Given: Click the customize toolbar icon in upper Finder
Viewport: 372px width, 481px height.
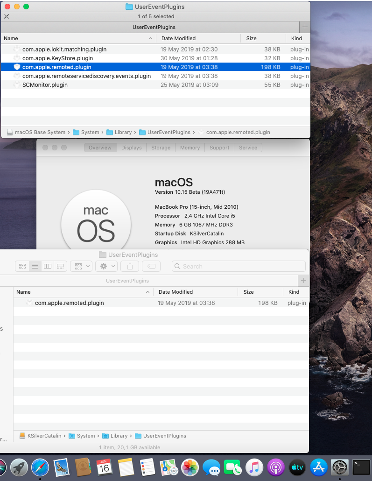Looking at the screenshot, I should (7, 16).
